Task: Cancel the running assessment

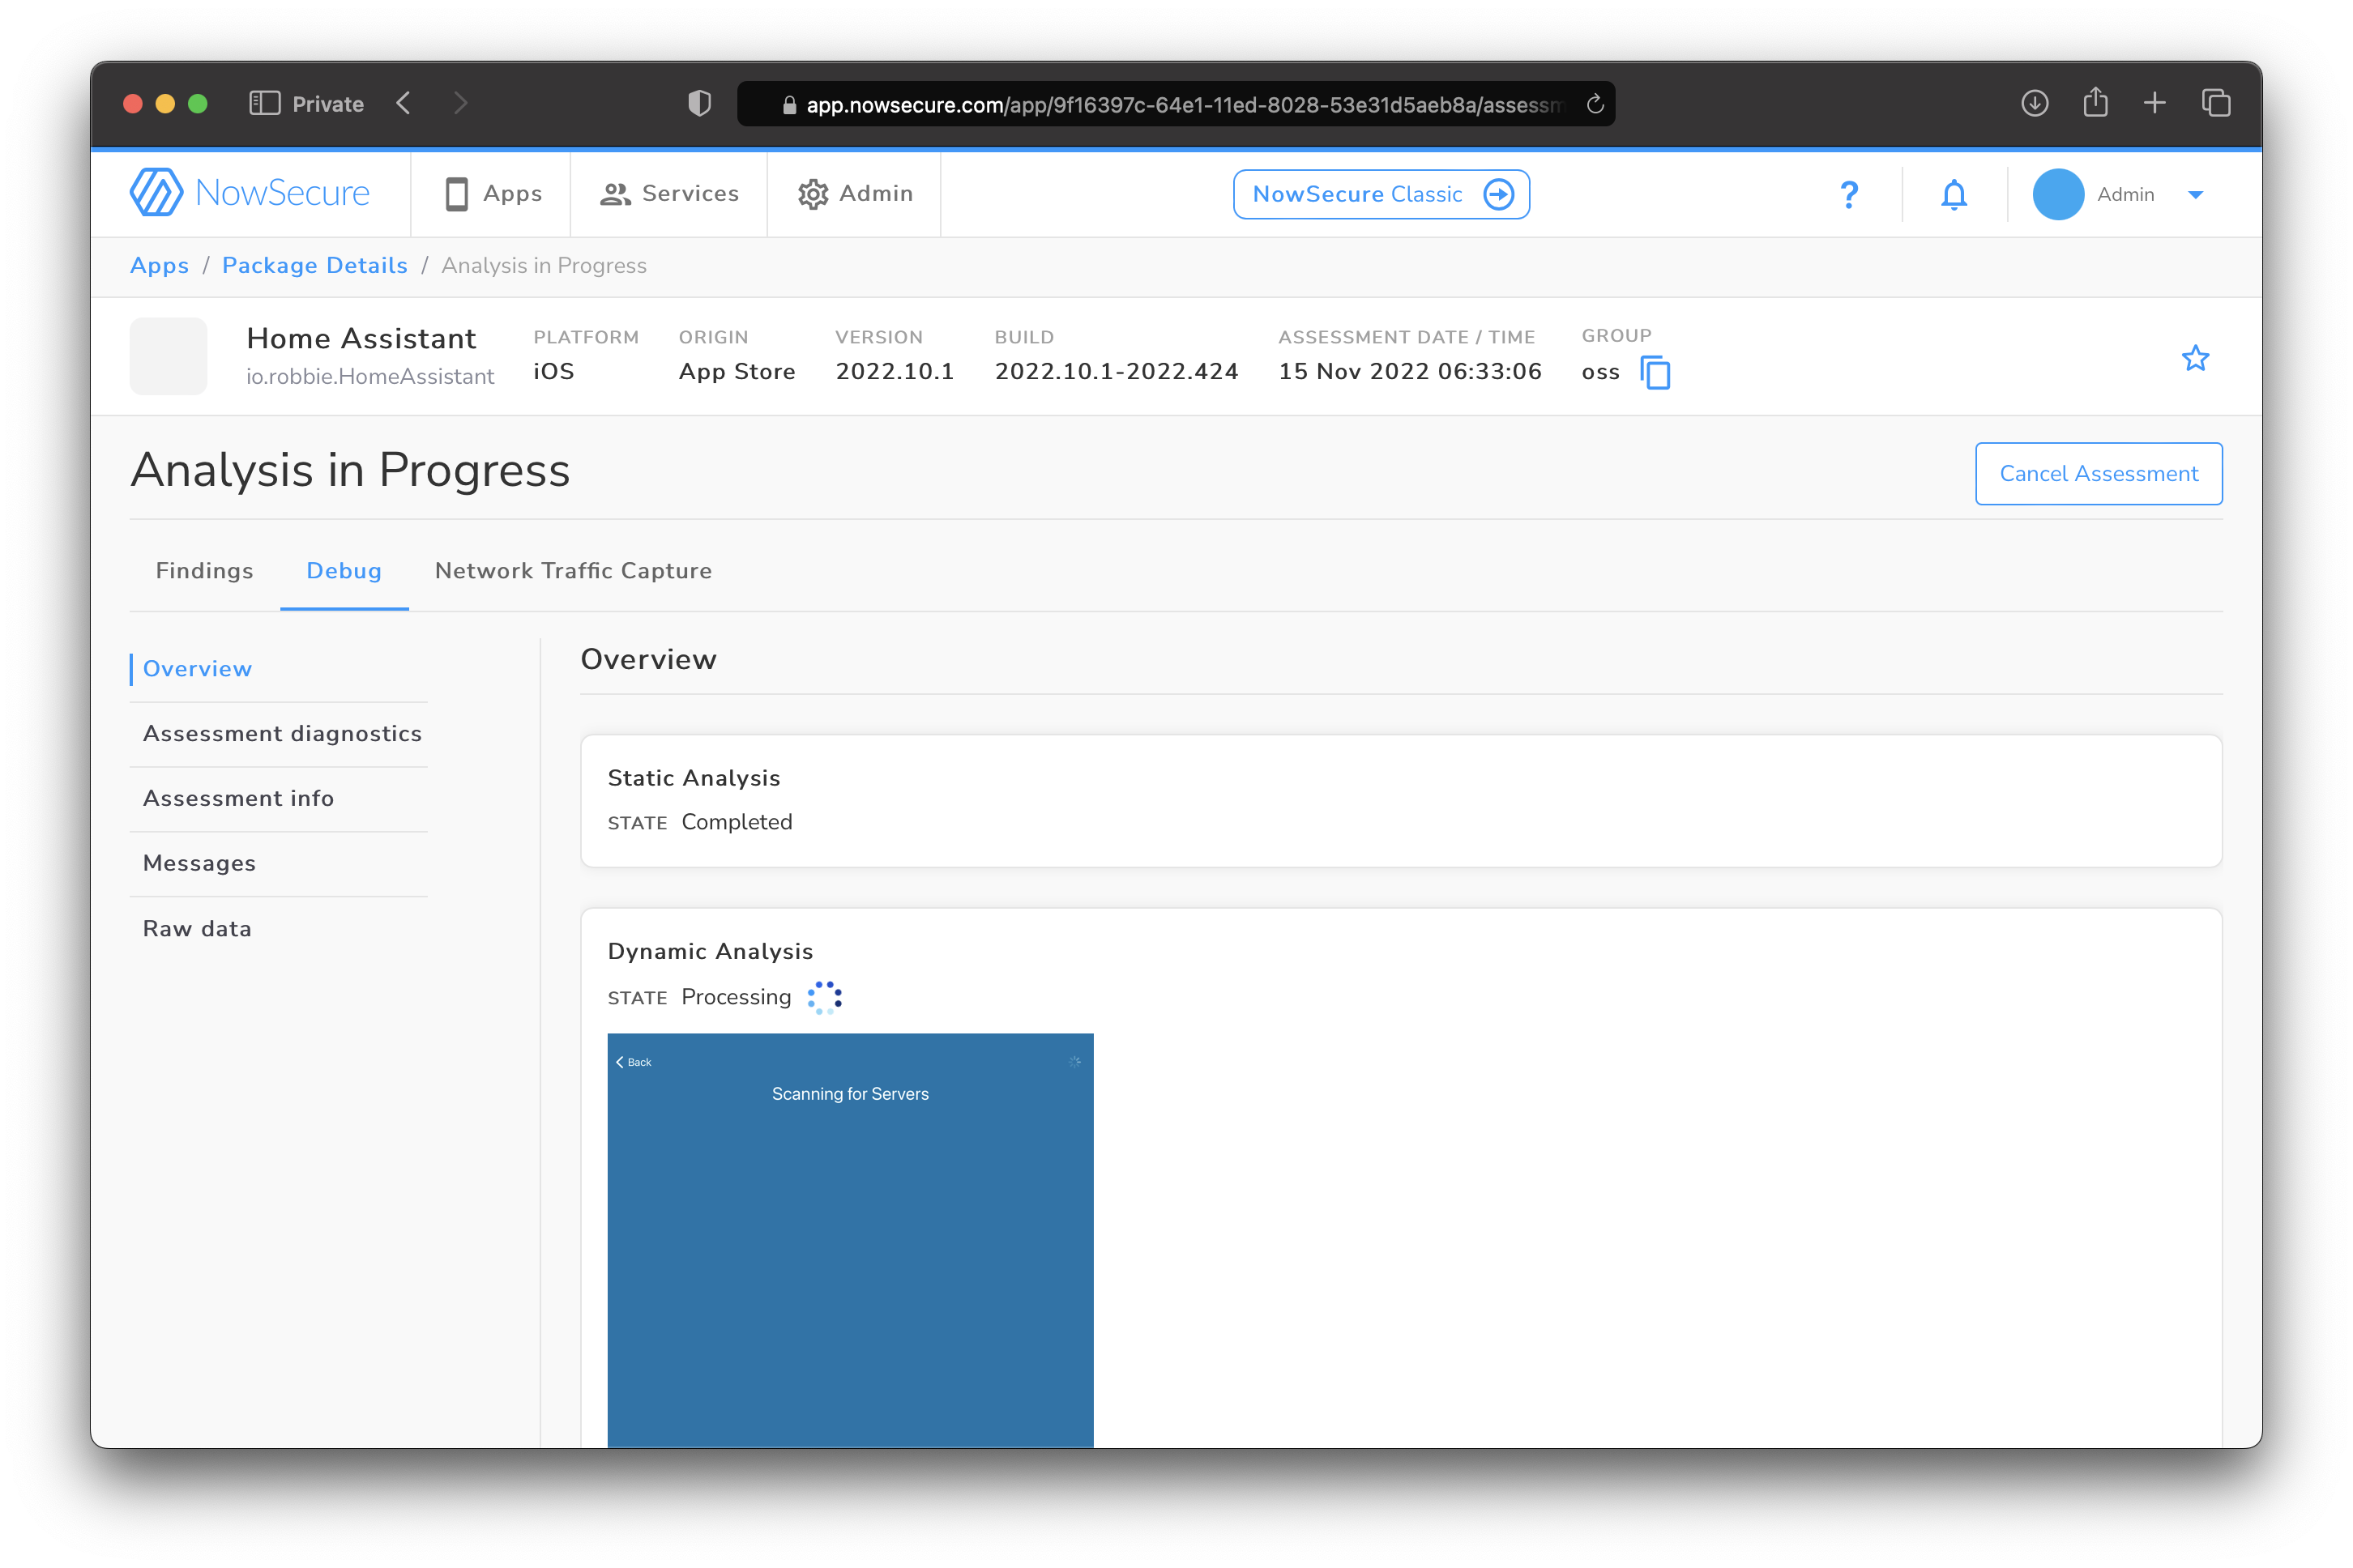Action: 2099,474
